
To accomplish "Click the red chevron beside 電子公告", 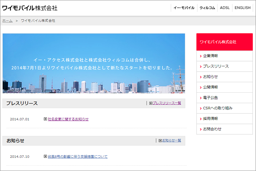I will [x=201, y=98].
